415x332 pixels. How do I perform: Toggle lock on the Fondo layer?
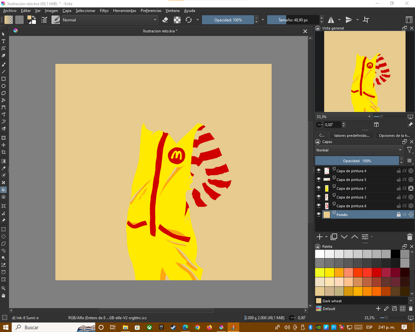(x=399, y=215)
